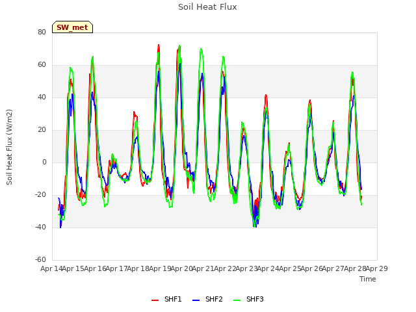Click the 60 y-axis tick label
The width and height of the screenshot is (416, 312).
[x=42, y=65]
